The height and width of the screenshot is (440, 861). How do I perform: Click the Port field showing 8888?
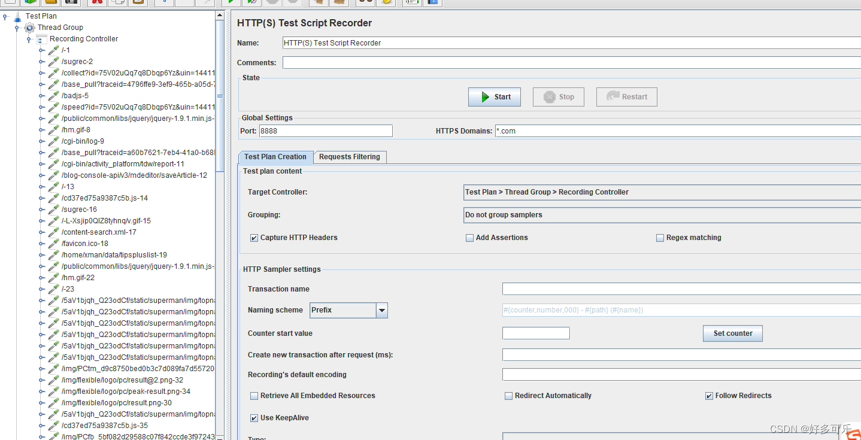point(326,131)
